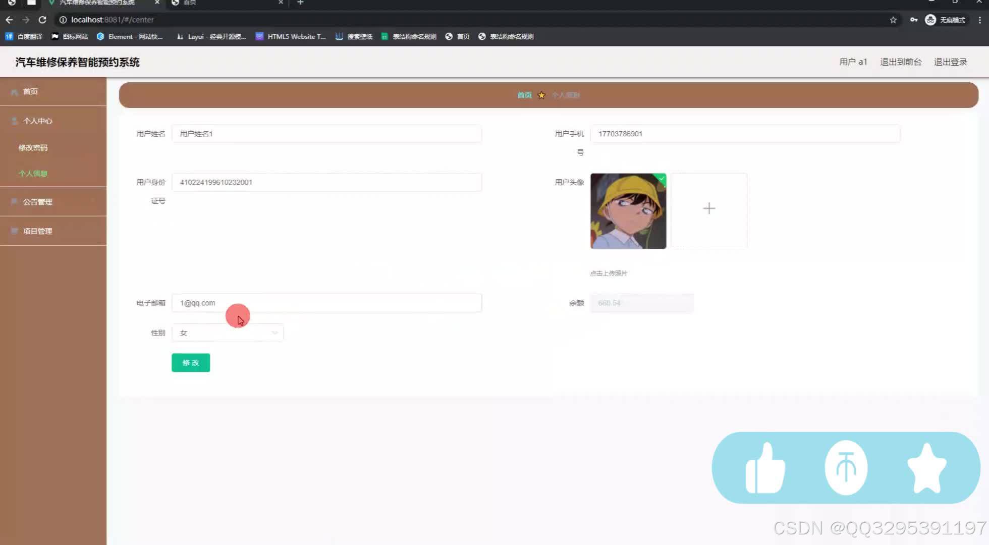Select 修改密码 in the sidebar
989x545 pixels.
tap(33, 147)
